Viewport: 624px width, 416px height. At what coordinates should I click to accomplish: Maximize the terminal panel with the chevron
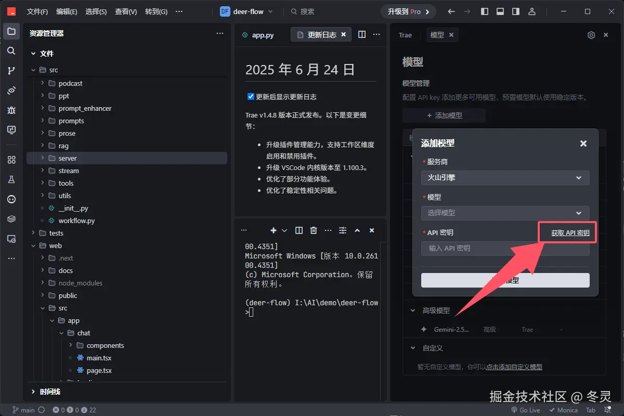pos(357,230)
